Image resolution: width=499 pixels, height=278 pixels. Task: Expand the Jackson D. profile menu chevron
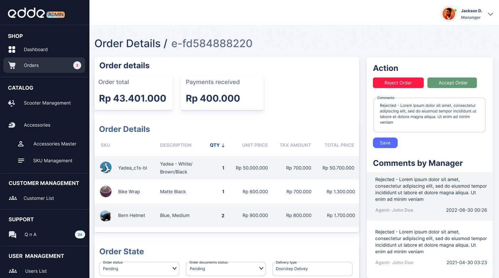490,14
